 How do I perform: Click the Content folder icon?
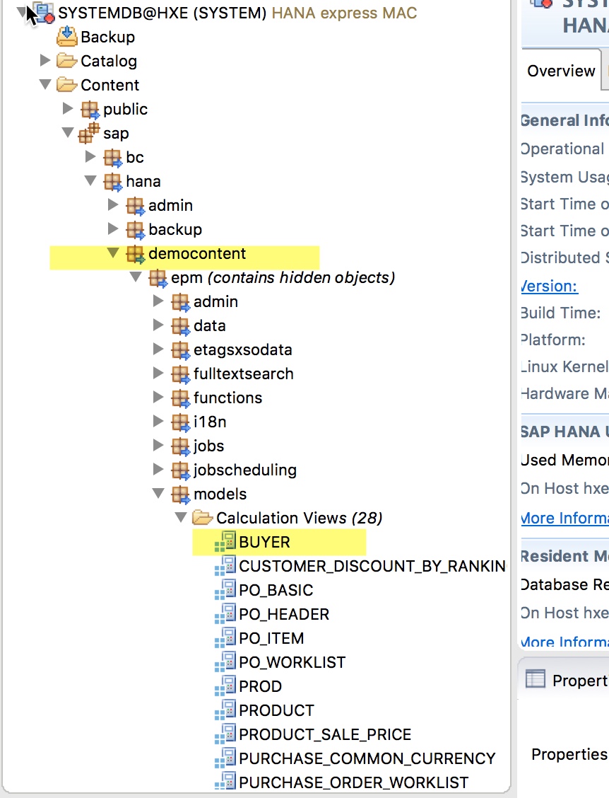pos(66,84)
